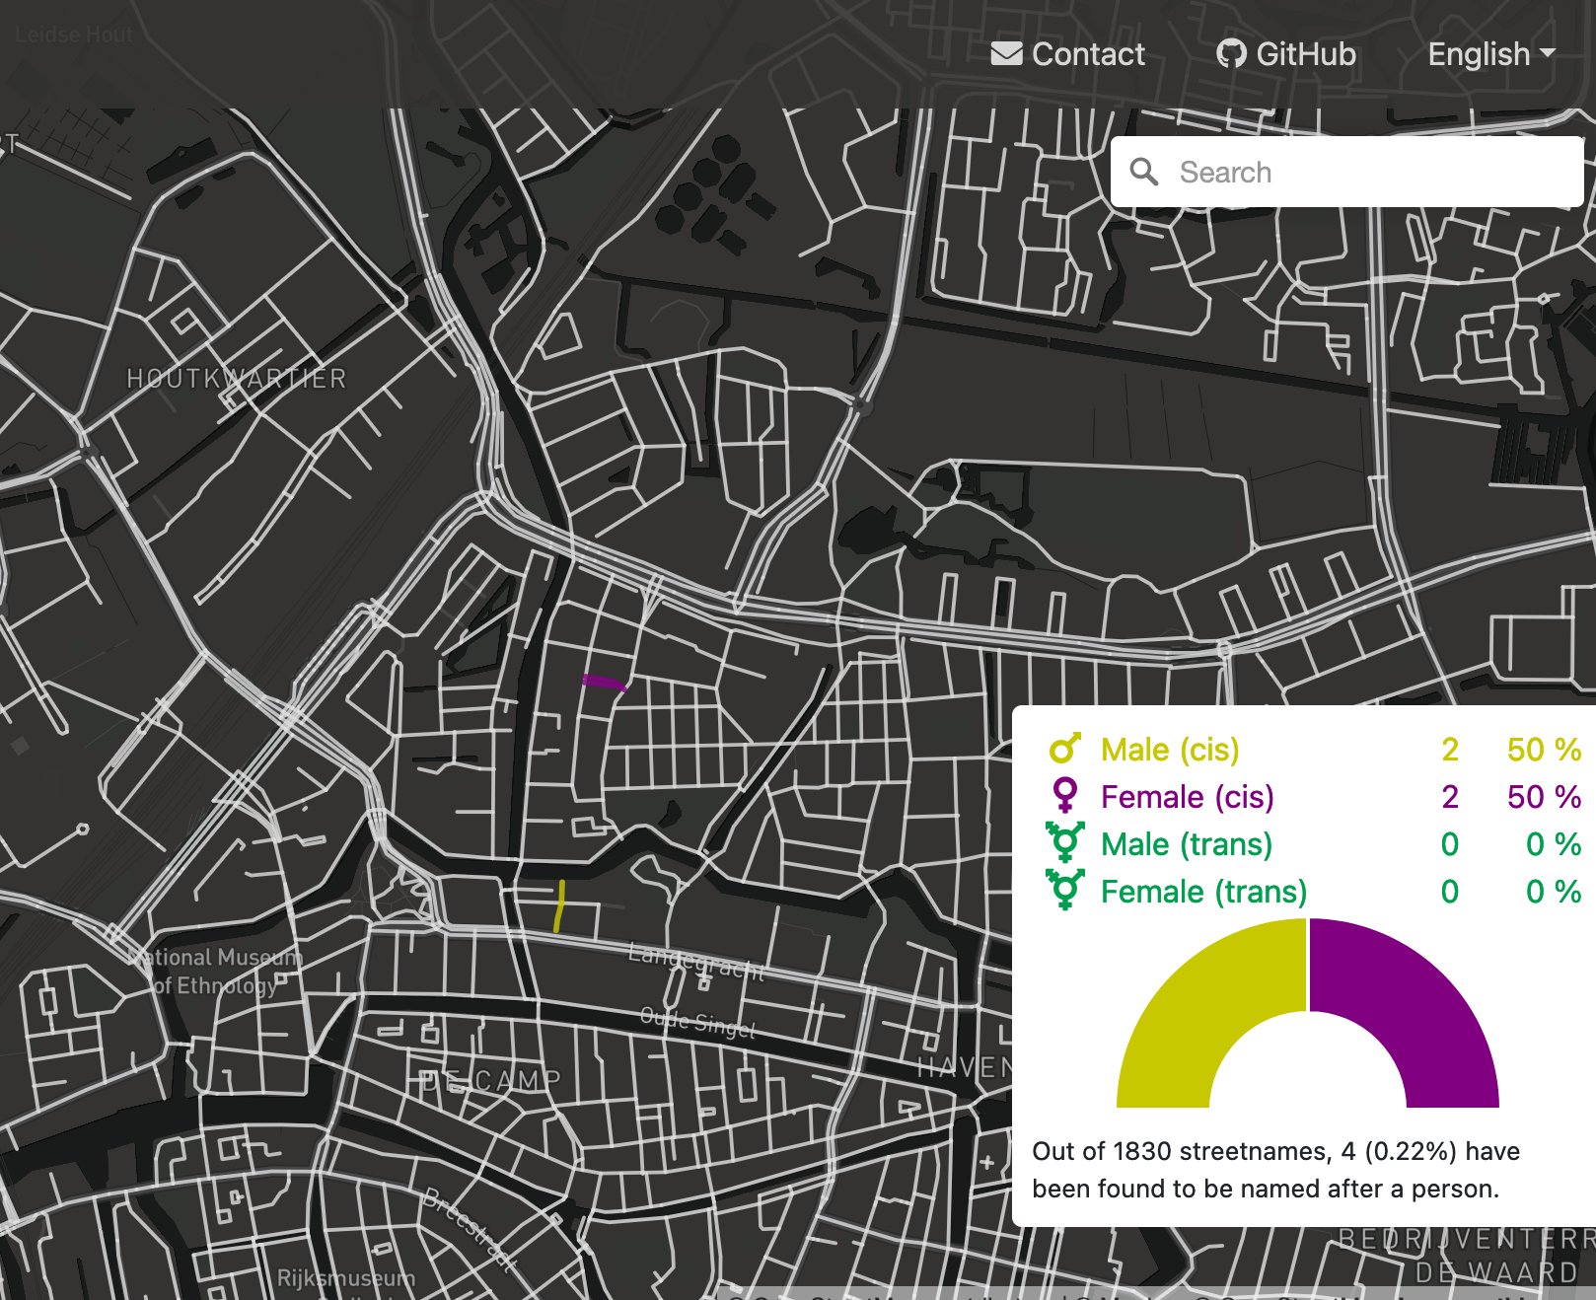Click the magnifying glass search icon

[1144, 172]
